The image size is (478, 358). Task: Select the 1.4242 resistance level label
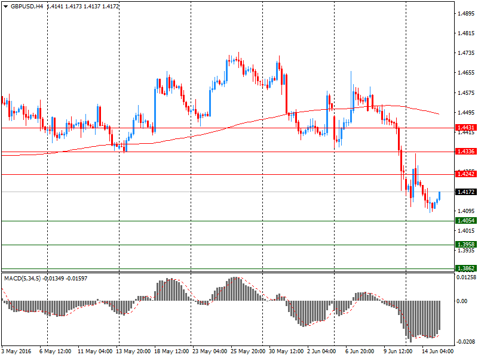(466, 174)
